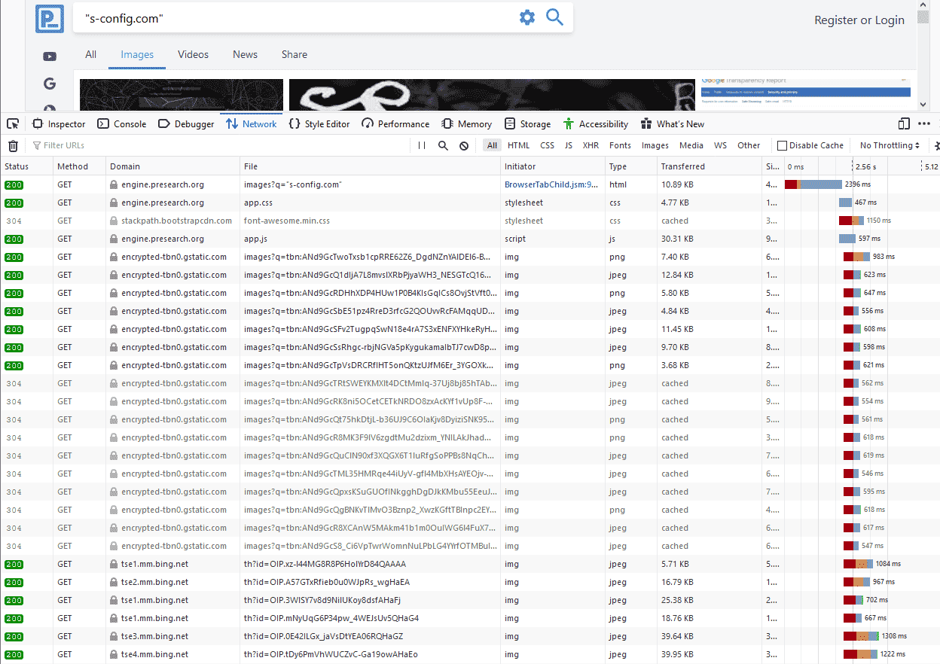Open request blocking icon
The height and width of the screenshot is (664, 940).
pos(464,145)
